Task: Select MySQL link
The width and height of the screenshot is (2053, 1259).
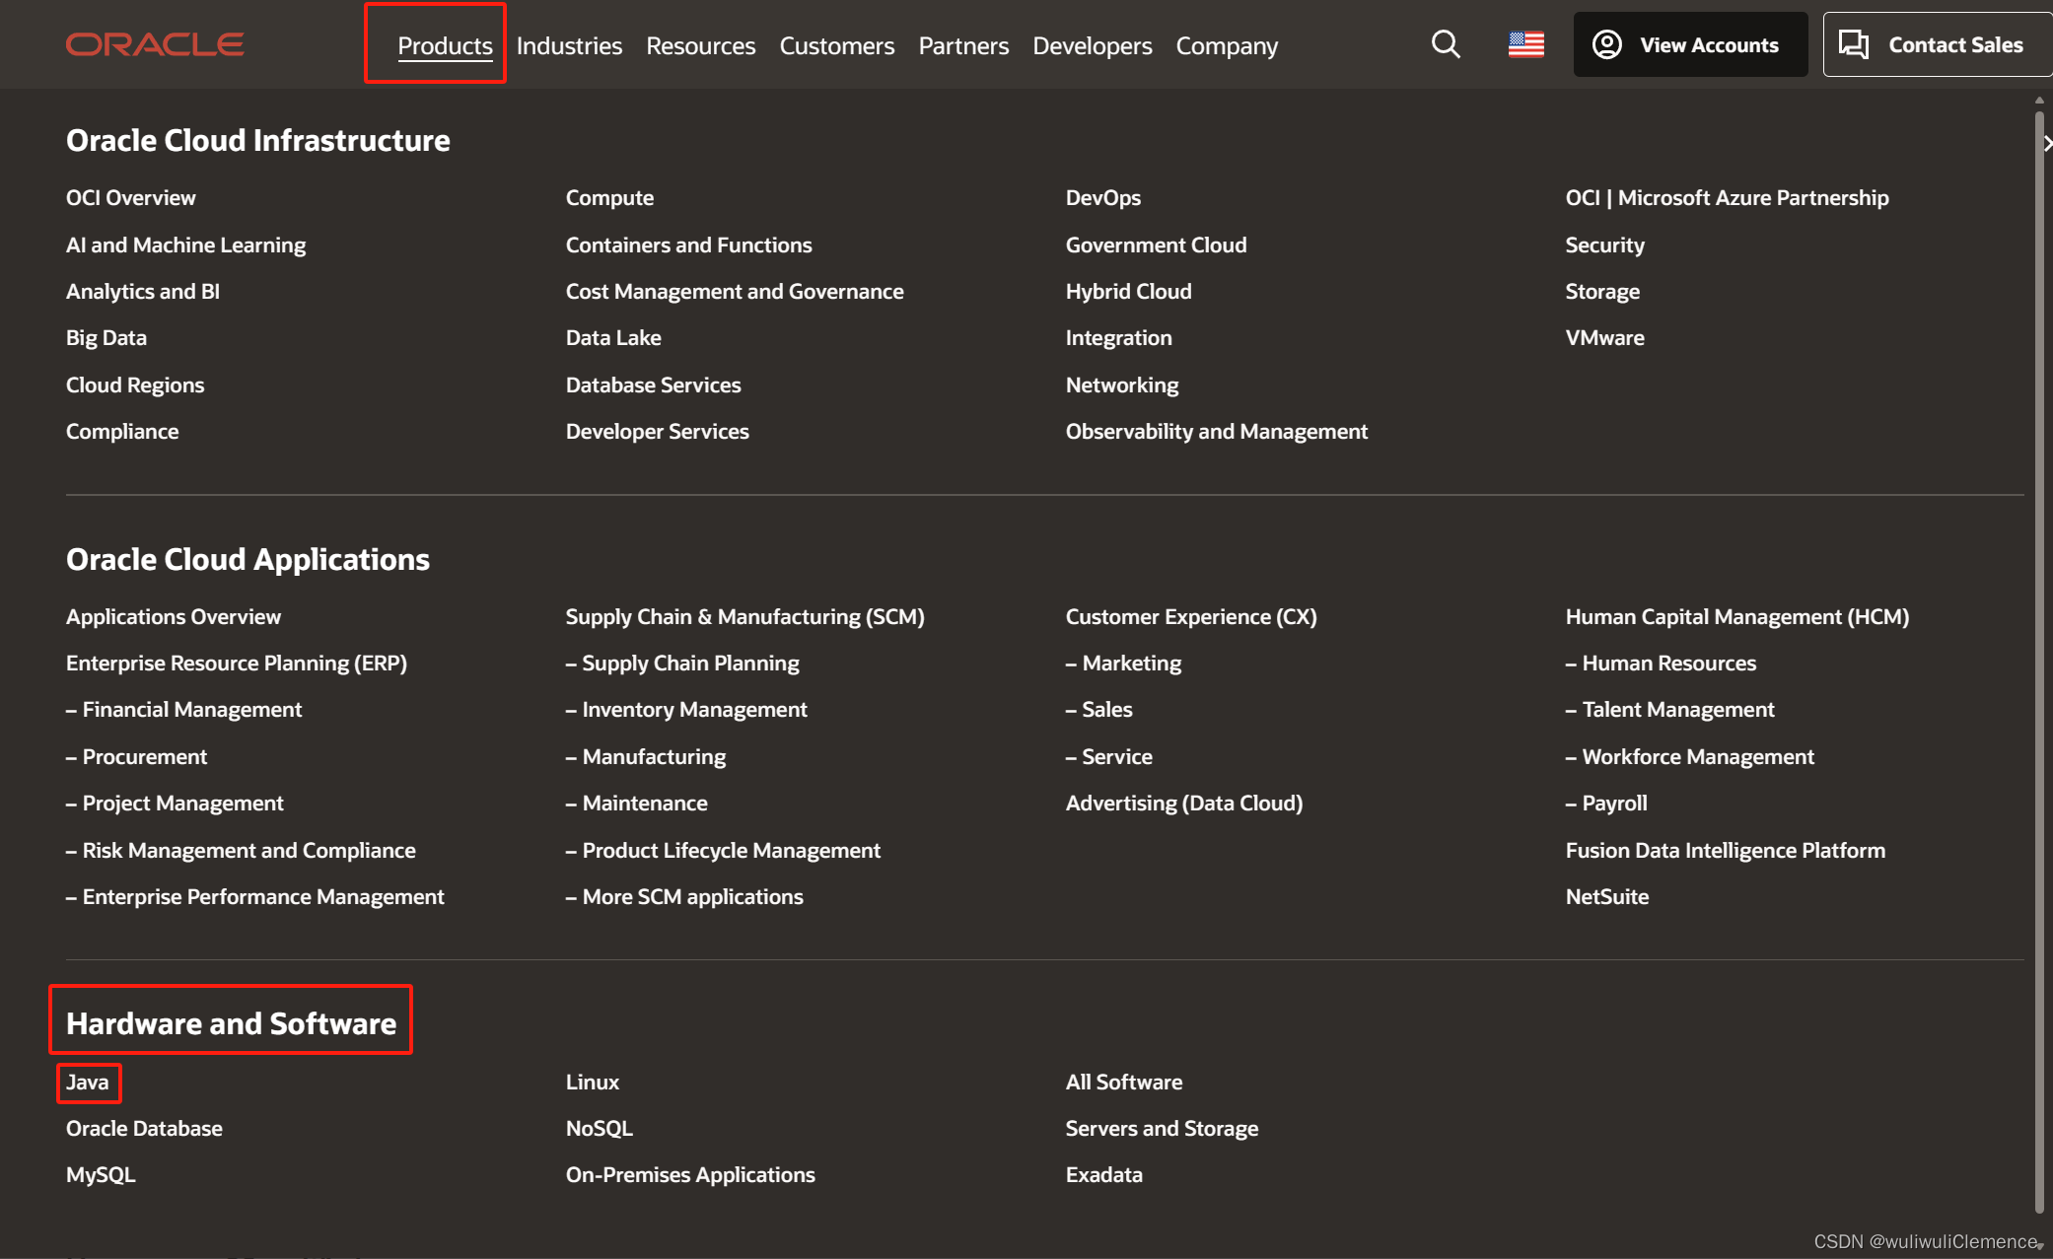Action: tap(101, 1174)
